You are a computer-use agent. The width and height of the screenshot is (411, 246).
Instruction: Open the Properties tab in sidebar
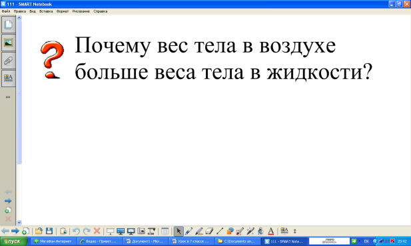[x=9, y=78]
